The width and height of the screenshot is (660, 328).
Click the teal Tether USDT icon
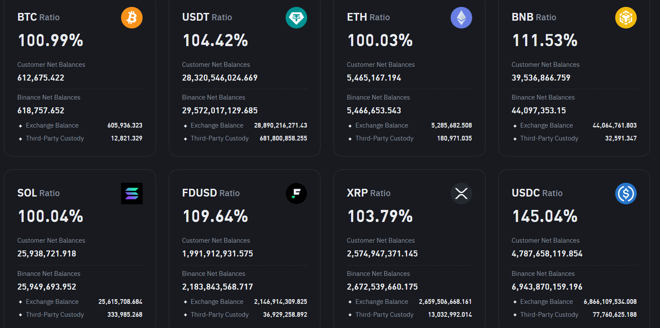pos(296,18)
